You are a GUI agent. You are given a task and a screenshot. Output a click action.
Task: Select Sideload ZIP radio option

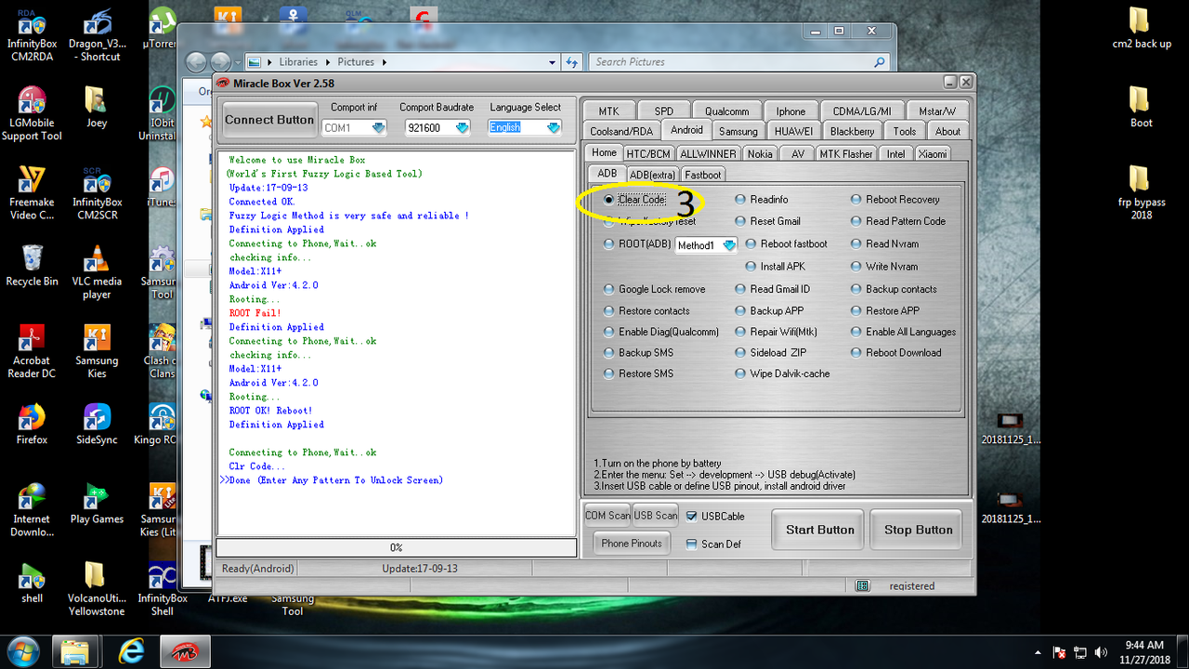[x=771, y=353]
